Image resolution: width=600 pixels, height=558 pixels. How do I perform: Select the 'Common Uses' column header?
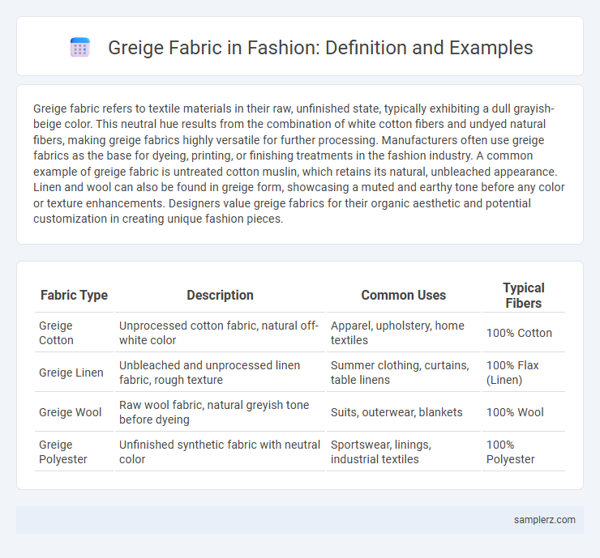coord(404,295)
